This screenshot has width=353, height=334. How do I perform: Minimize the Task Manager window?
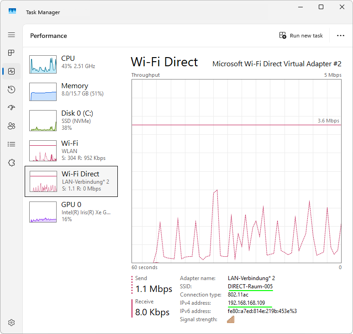pyautogui.click(x=300, y=7)
